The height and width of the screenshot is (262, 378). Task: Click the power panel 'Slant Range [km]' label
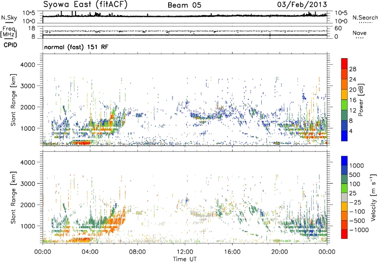[x=13, y=100]
